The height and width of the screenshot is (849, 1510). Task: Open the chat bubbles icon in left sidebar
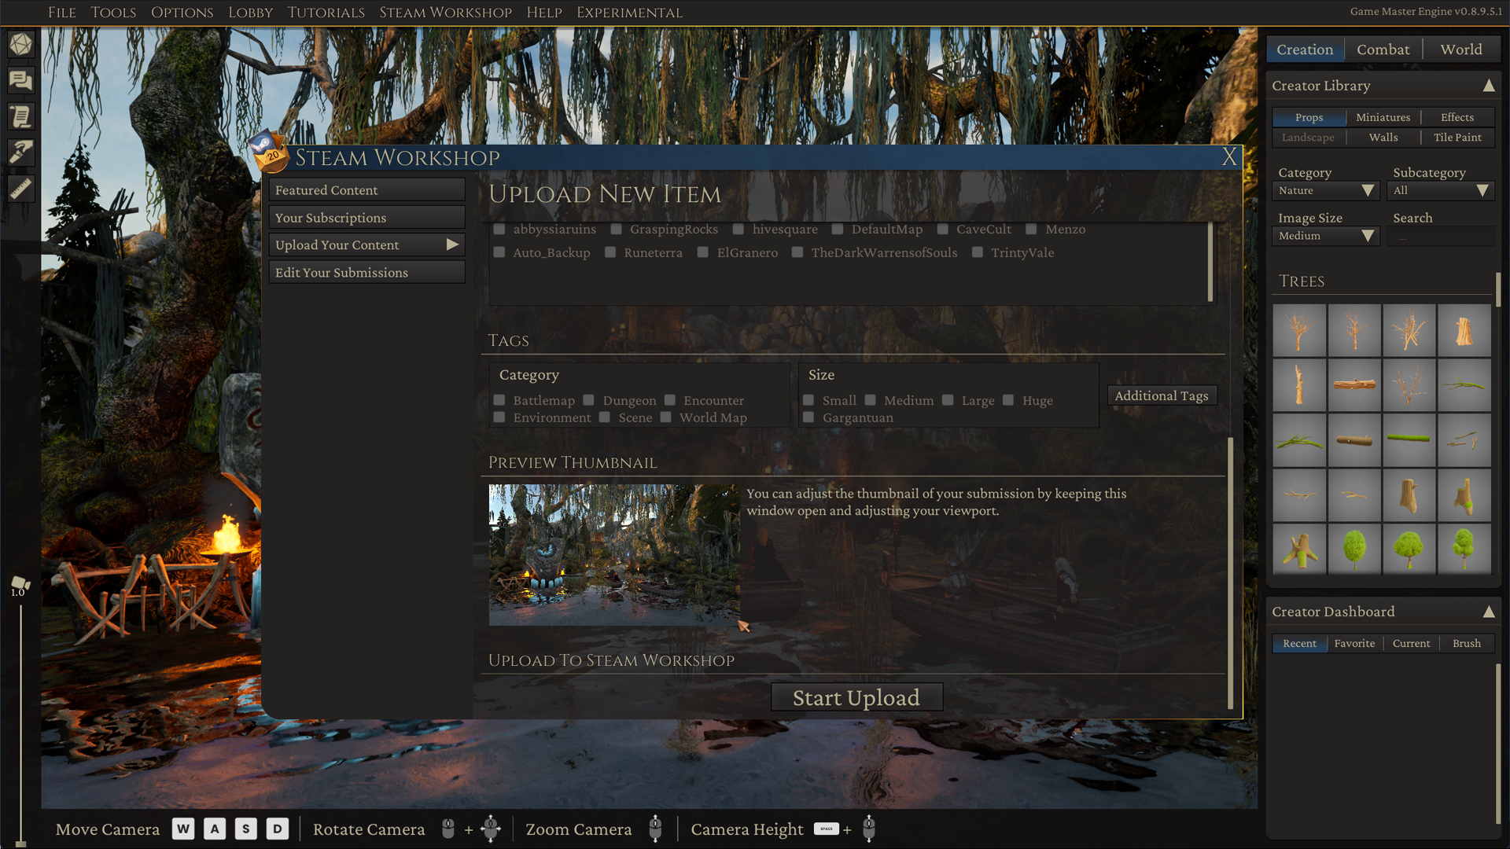[21, 80]
